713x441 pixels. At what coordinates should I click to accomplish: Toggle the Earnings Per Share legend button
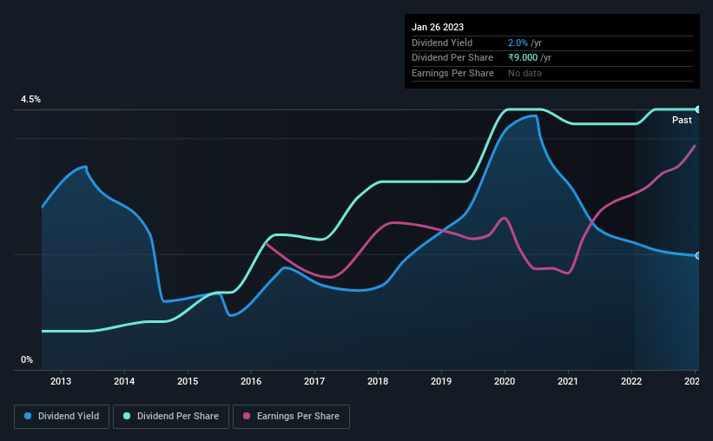291,417
